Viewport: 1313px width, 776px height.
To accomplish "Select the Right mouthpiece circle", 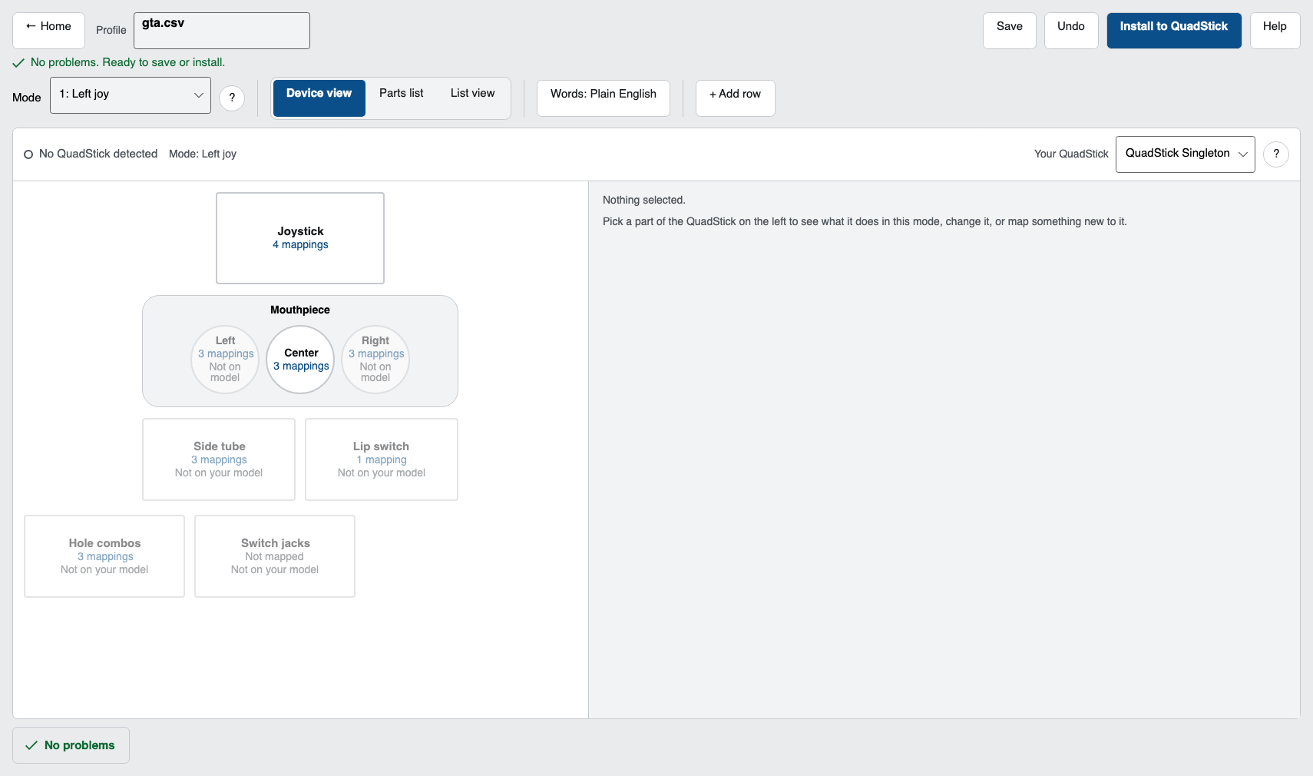I will point(375,360).
